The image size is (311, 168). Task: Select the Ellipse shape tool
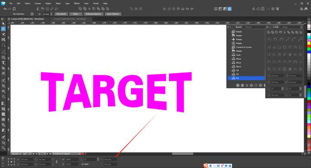(x=3, y=57)
